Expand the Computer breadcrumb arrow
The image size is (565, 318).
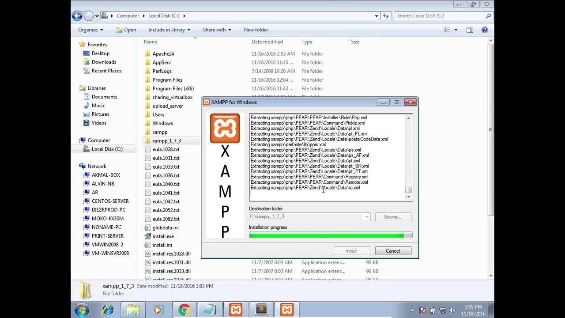coord(143,15)
